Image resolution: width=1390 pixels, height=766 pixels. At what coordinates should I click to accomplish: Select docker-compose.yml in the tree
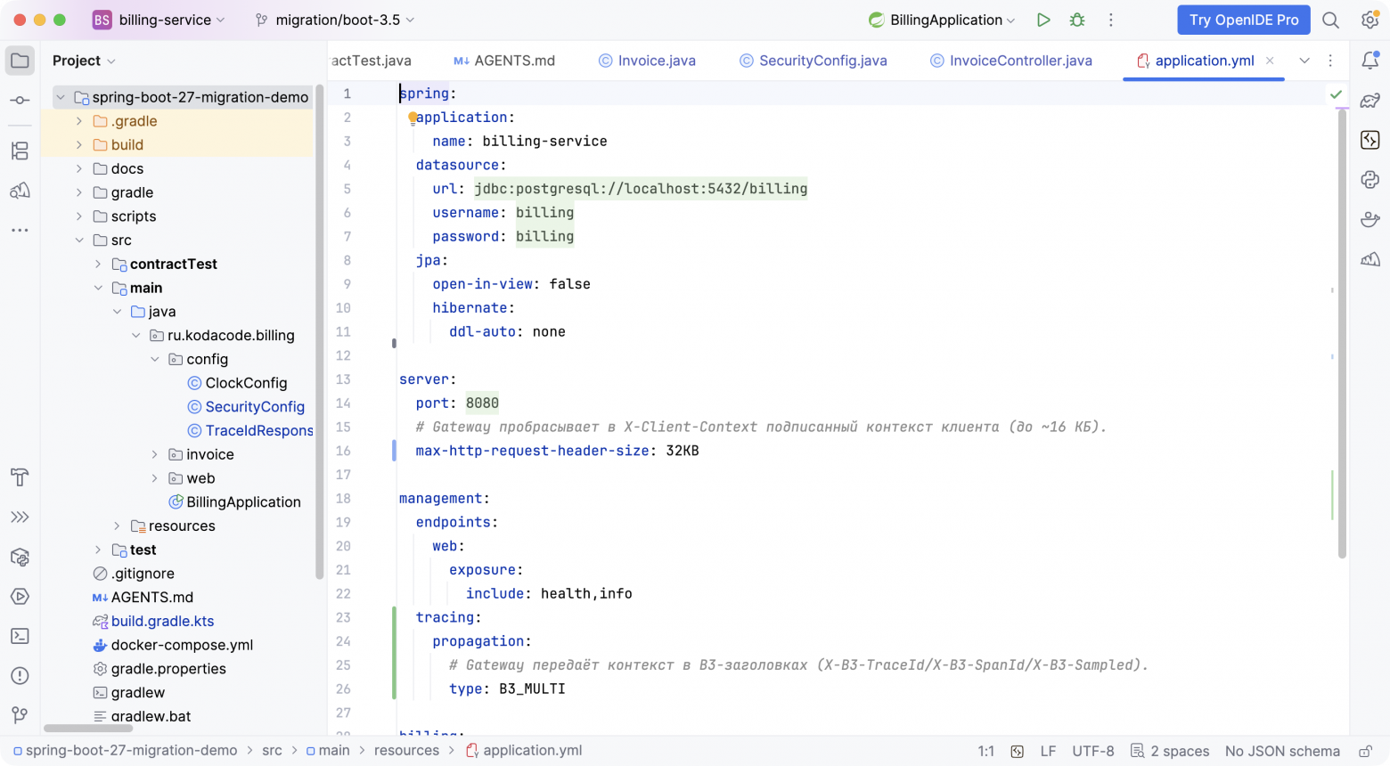[x=173, y=645]
